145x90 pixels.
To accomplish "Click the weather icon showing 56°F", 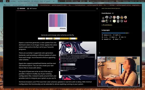I will click(117, 1).
